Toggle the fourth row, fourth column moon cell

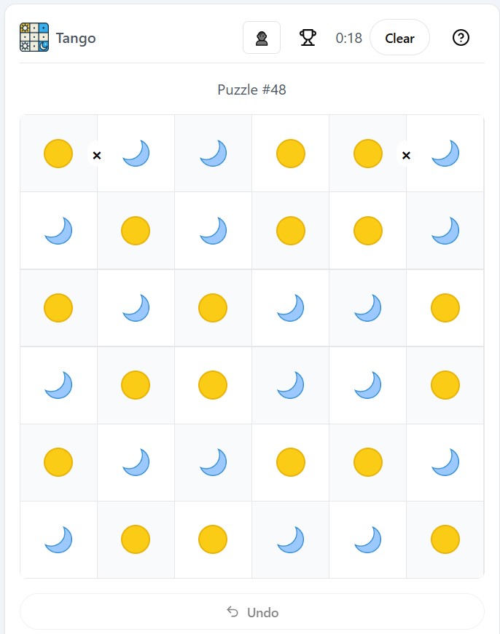[290, 385]
